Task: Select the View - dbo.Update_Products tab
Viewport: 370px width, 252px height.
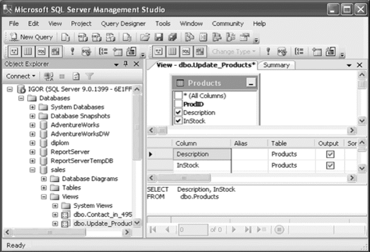Action: coord(206,65)
